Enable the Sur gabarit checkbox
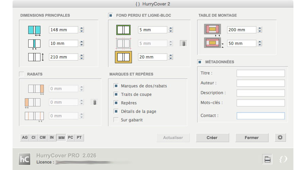Screen dimensions: 306x170 [x=116, y=120]
